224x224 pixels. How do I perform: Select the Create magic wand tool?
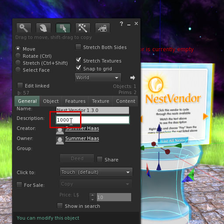click(x=83, y=28)
